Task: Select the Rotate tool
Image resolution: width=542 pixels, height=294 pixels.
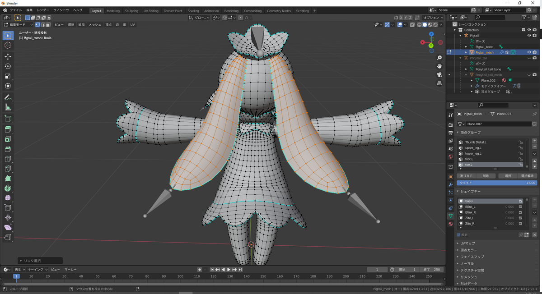Action: pos(8,66)
